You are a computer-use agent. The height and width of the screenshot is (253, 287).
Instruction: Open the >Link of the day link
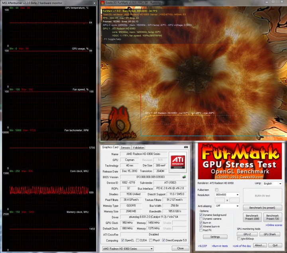(x=242, y=246)
